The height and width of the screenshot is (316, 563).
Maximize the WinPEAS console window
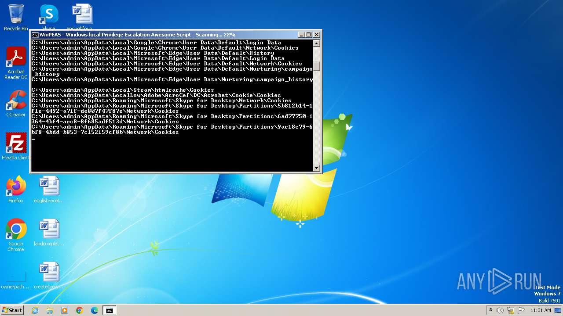pos(309,35)
